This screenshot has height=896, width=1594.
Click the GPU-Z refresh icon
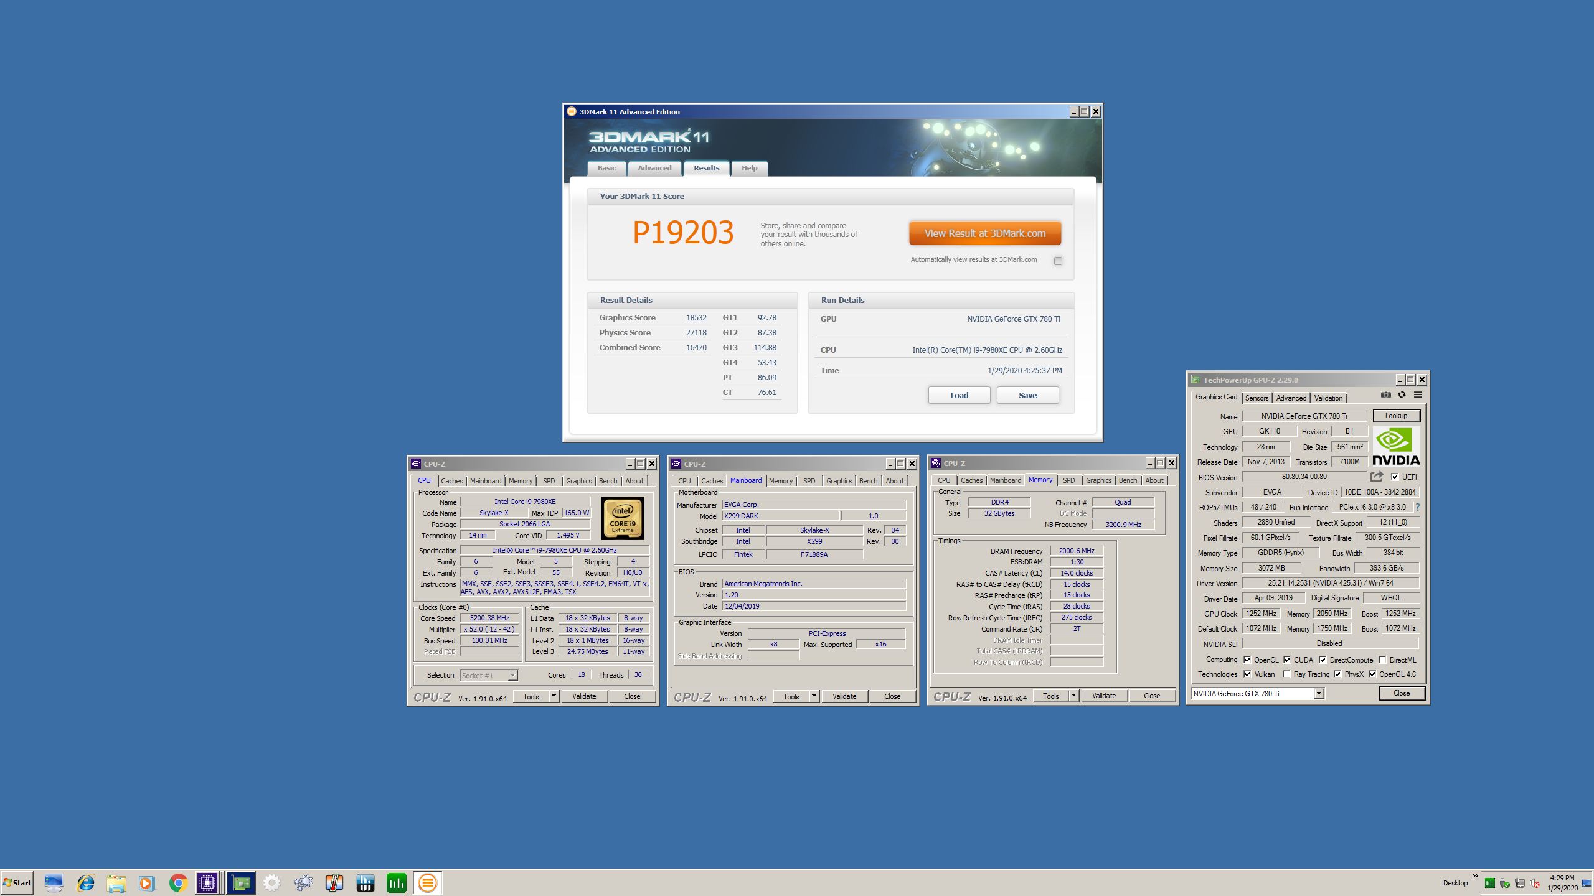(1402, 394)
